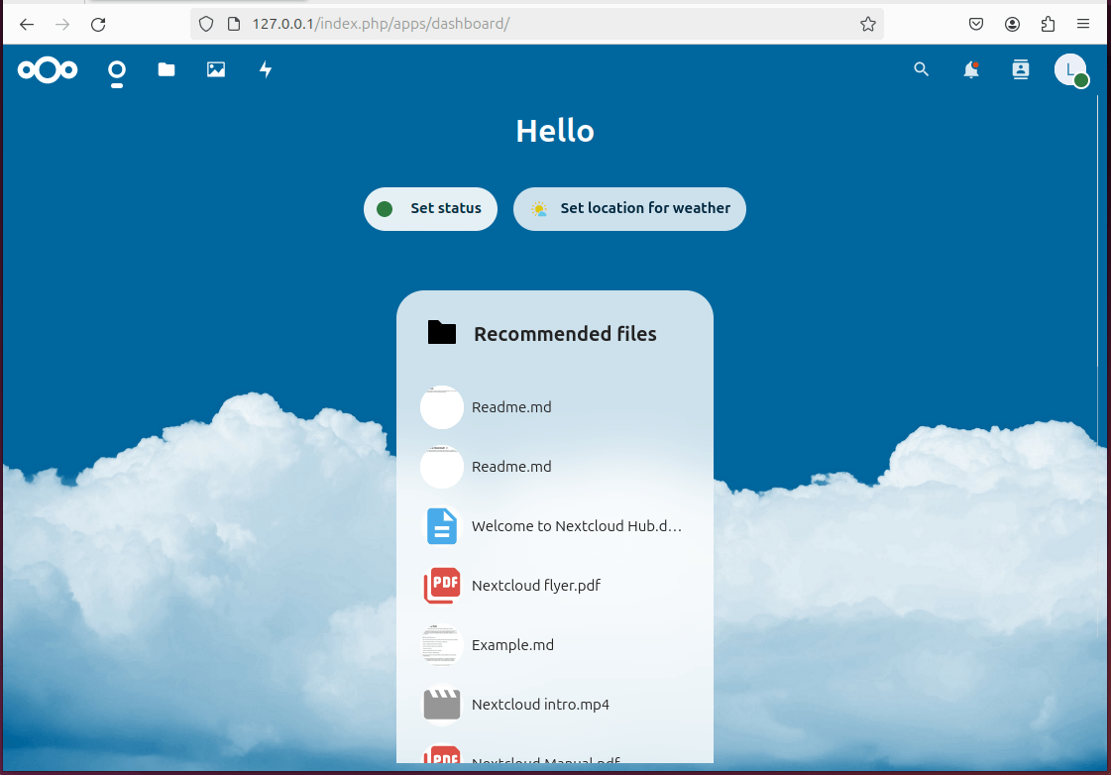Viewport: 1111px width, 775px height.
Task: Click the Example.md preview thumbnail
Action: click(442, 645)
